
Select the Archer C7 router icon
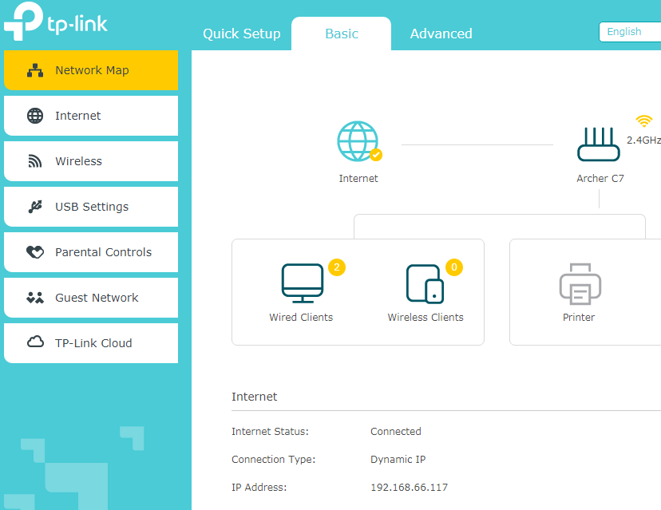(599, 144)
